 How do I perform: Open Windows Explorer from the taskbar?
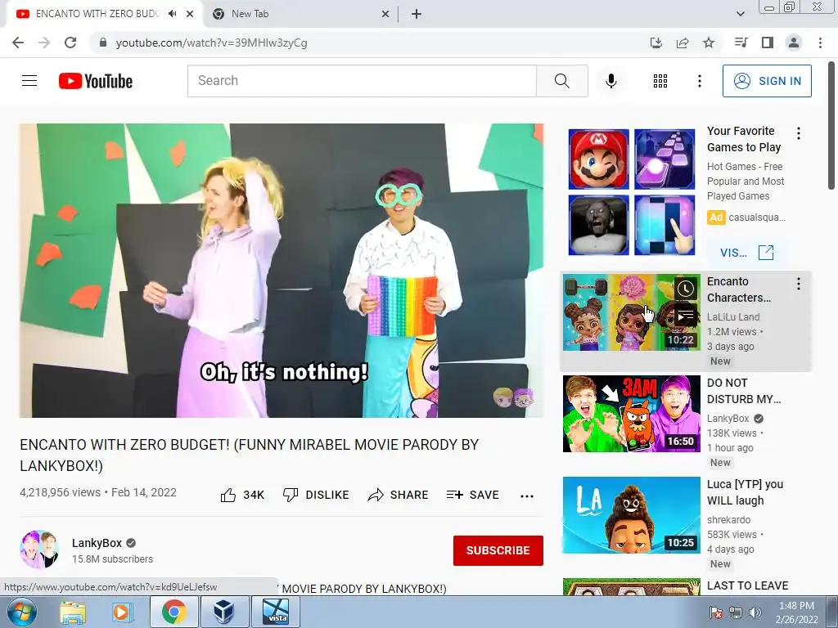73,612
